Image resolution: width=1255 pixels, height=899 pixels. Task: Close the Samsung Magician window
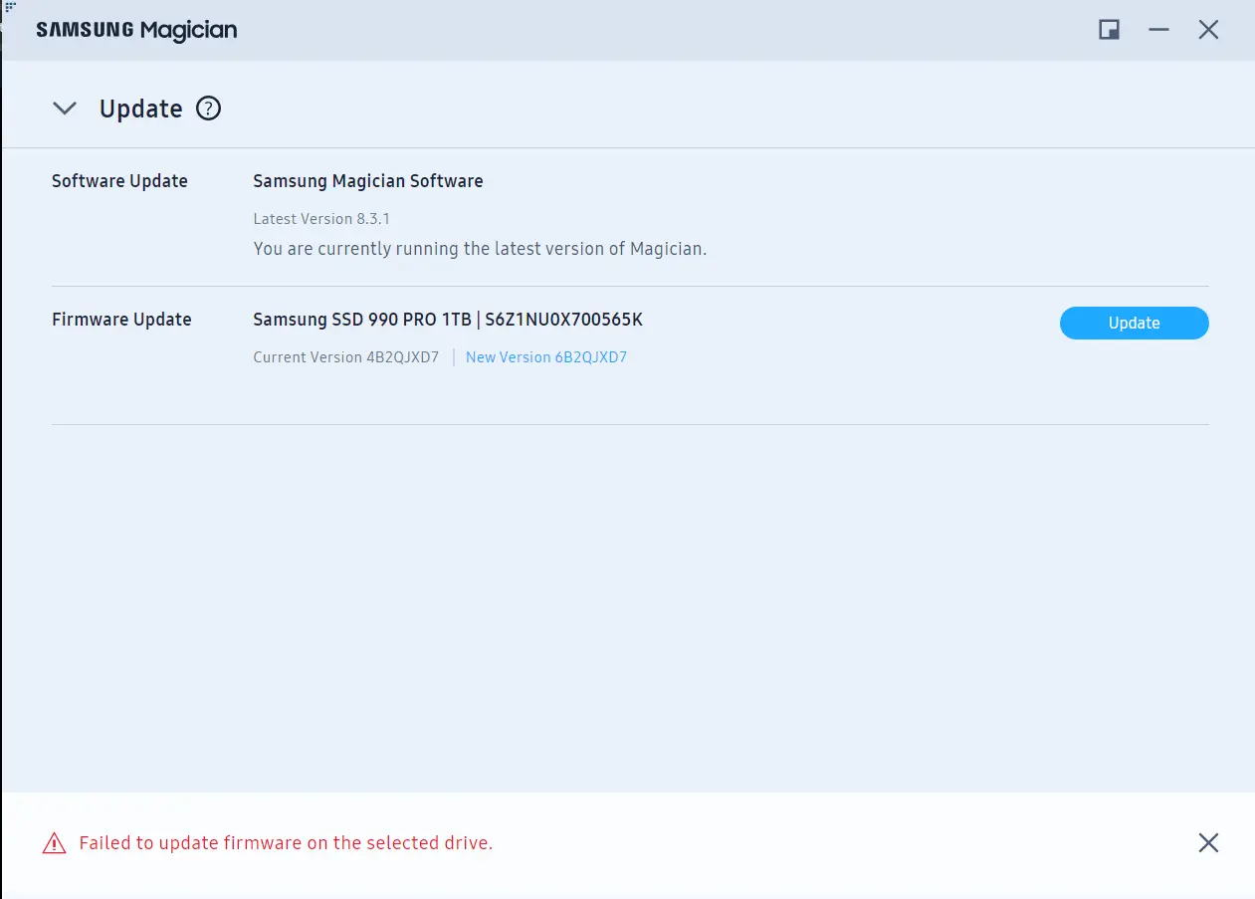pos(1208,30)
